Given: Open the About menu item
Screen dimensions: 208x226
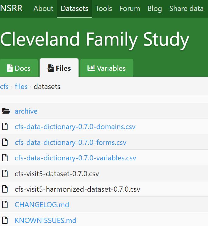Looking at the screenshot, I should [x=43, y=9].
